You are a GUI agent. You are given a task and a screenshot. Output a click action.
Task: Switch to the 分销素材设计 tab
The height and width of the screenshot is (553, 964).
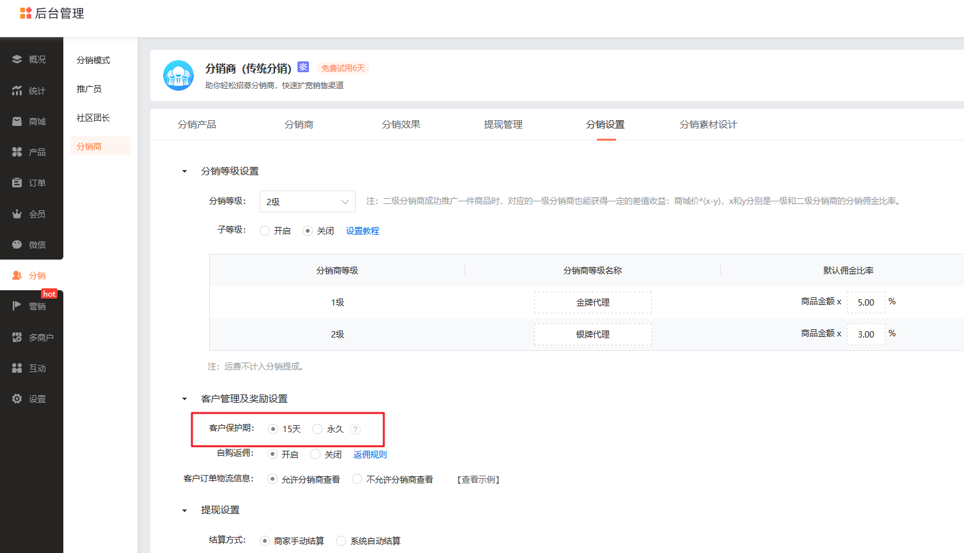click(708, 125)
